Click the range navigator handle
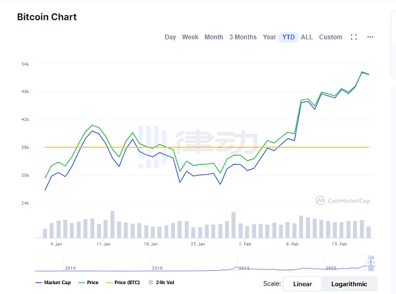This screenshot has width=396, height=294. tap(370, 262)
